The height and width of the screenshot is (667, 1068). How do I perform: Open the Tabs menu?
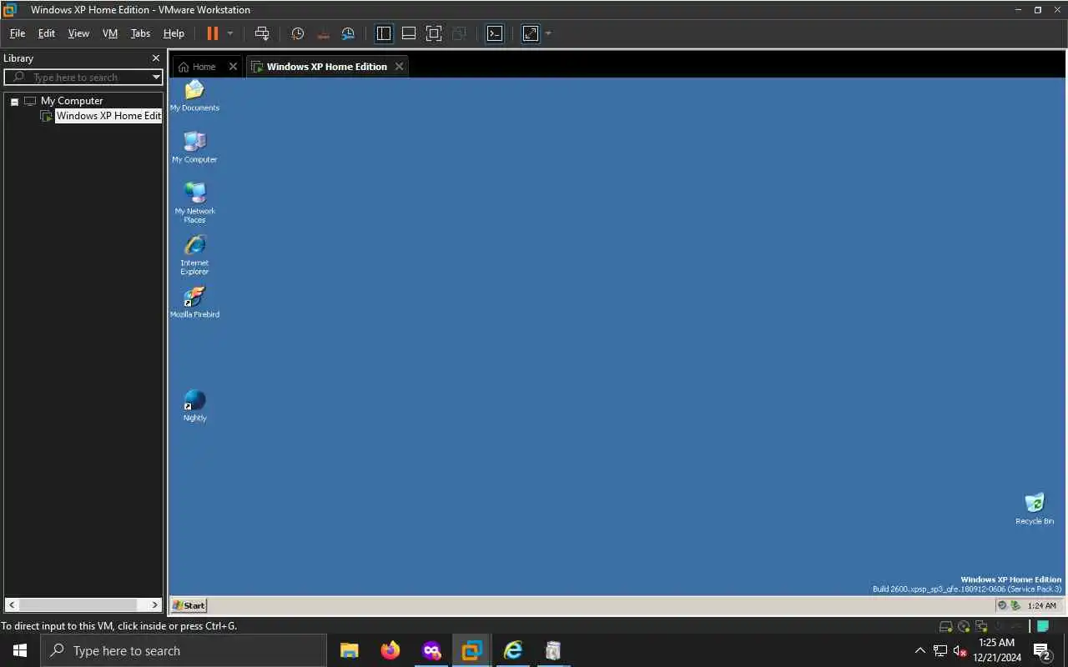coord(140,33)
